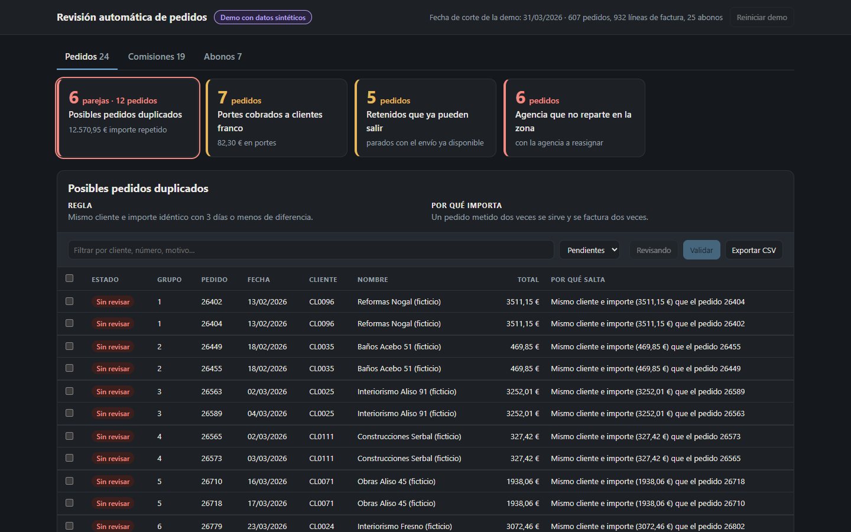Click the CLIENTE column header
The width and height of the screenshot is (851, 532).
323,280
